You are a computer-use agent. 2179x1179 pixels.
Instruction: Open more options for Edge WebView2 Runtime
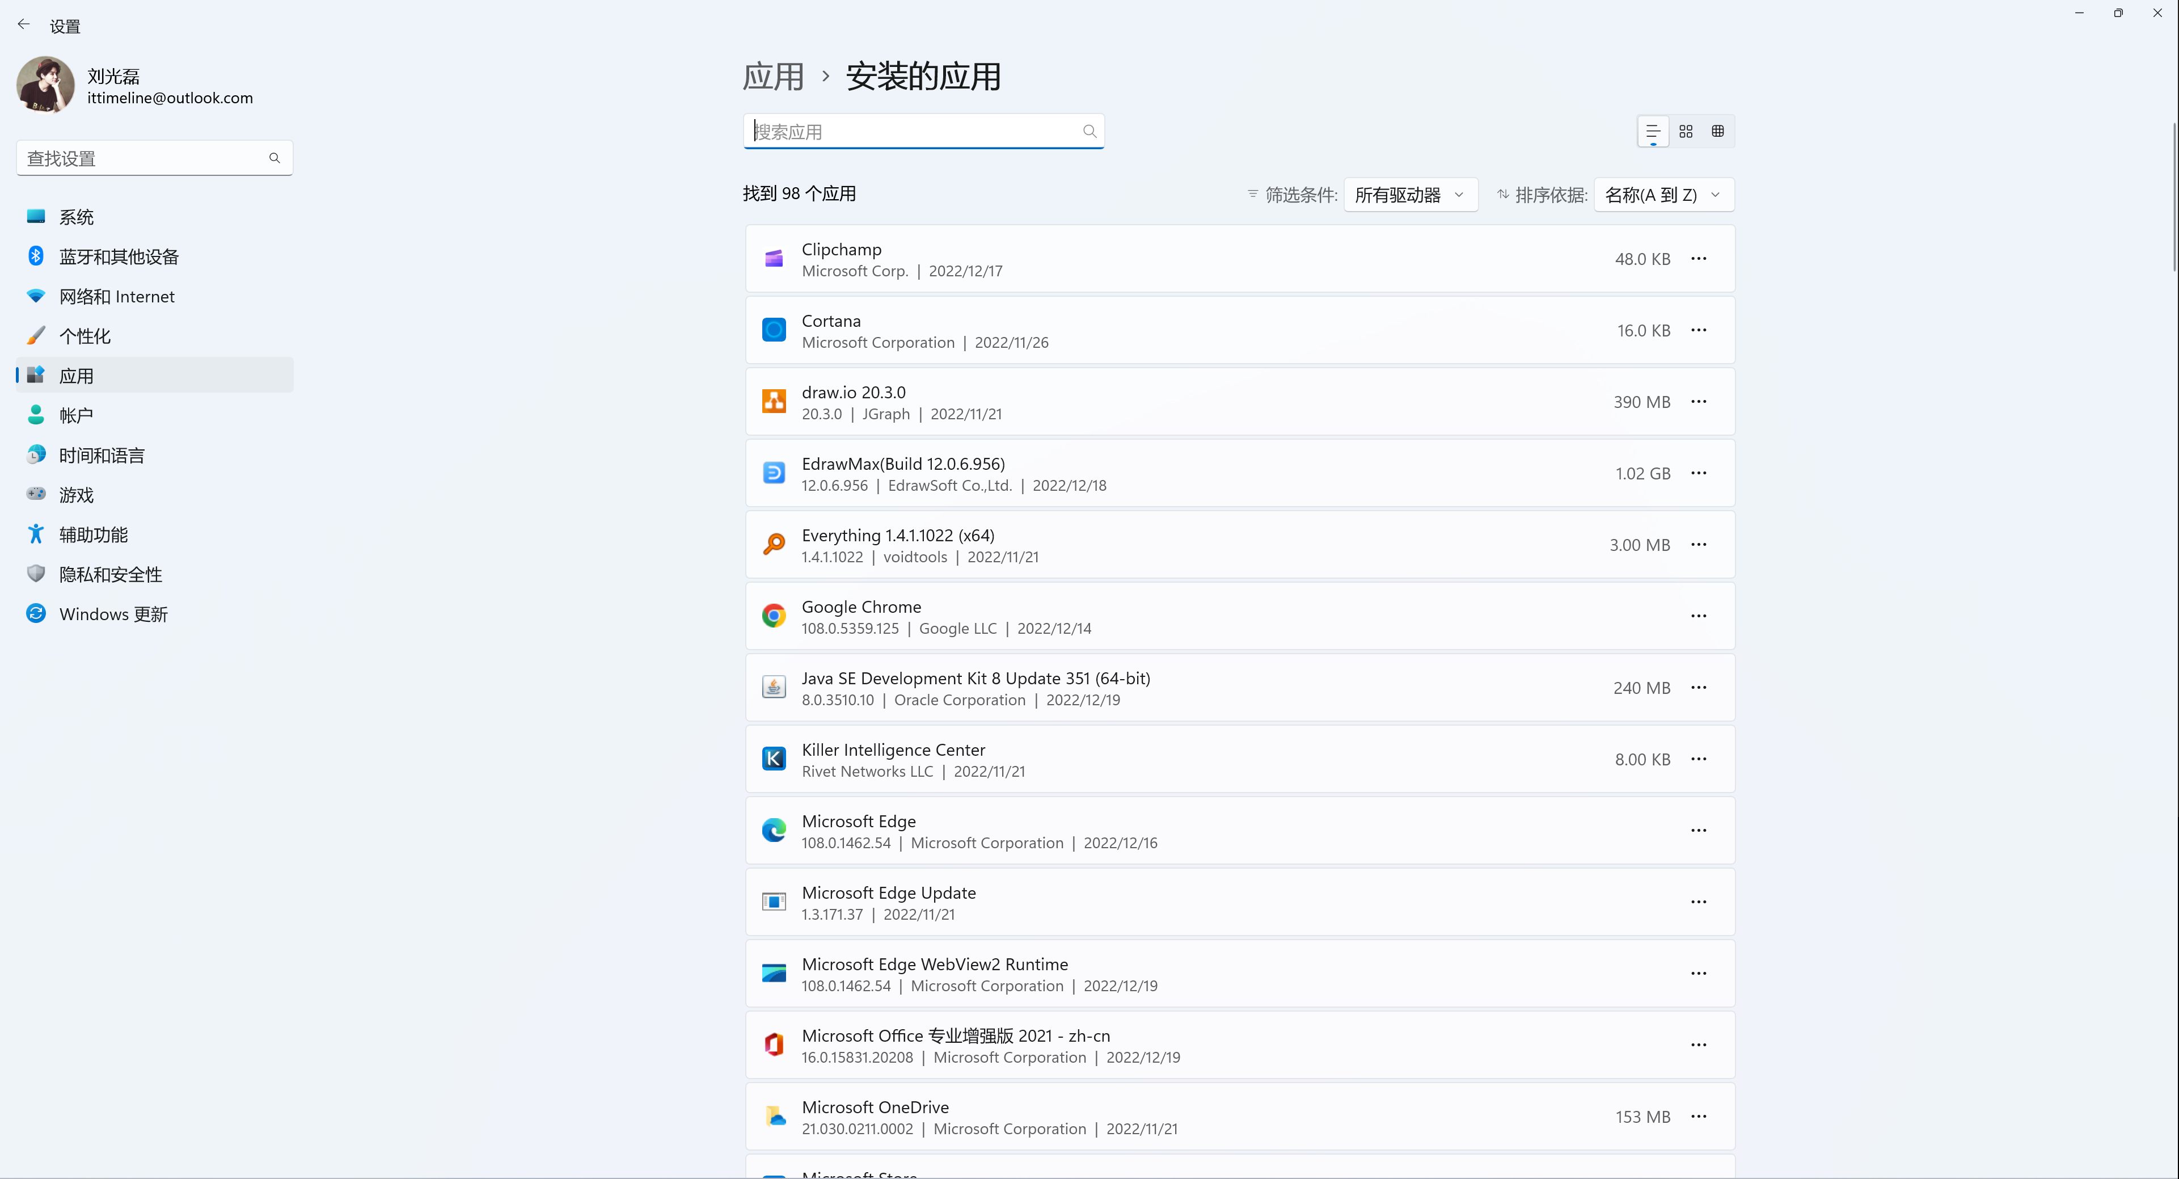[x=1699, y=974]
